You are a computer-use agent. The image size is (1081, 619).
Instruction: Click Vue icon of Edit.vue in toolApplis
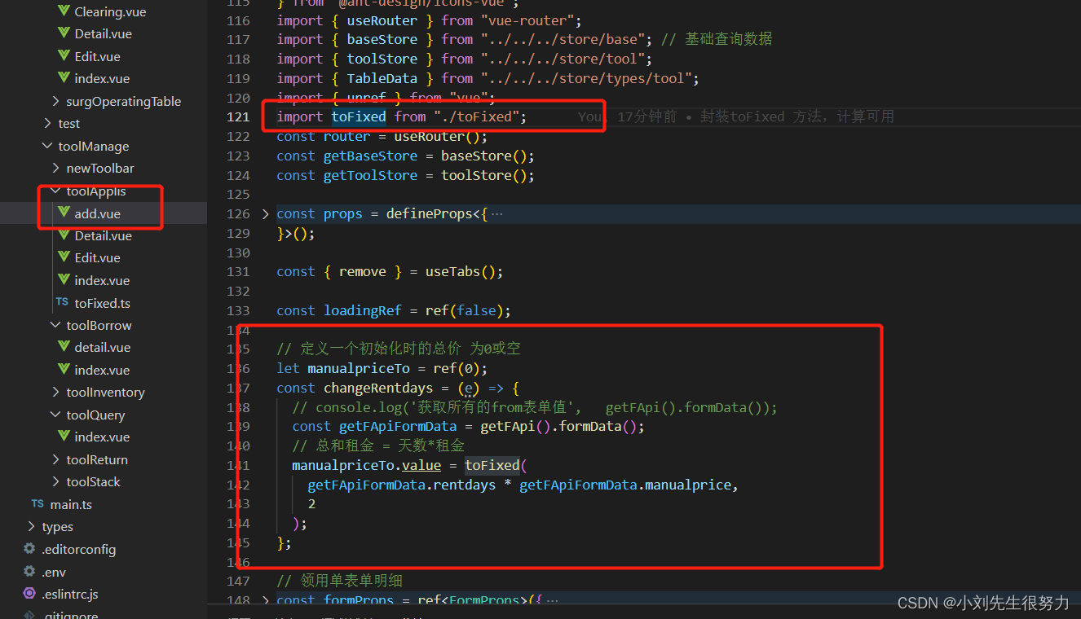64,257
